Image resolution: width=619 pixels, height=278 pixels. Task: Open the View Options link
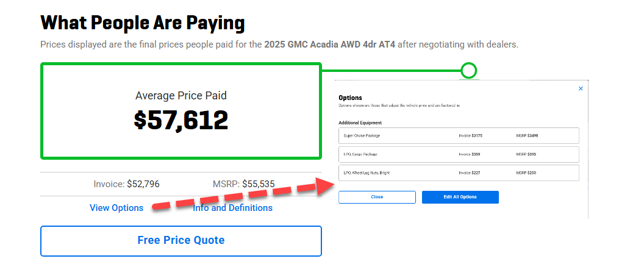pyautogui.click(x=116, y=208)
